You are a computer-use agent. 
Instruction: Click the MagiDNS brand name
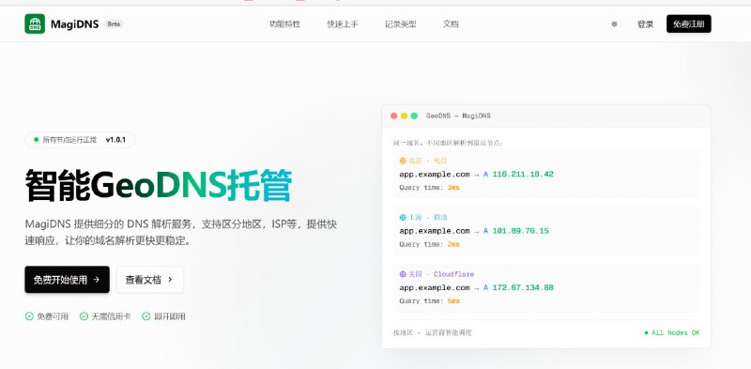[x=75, y=24]
